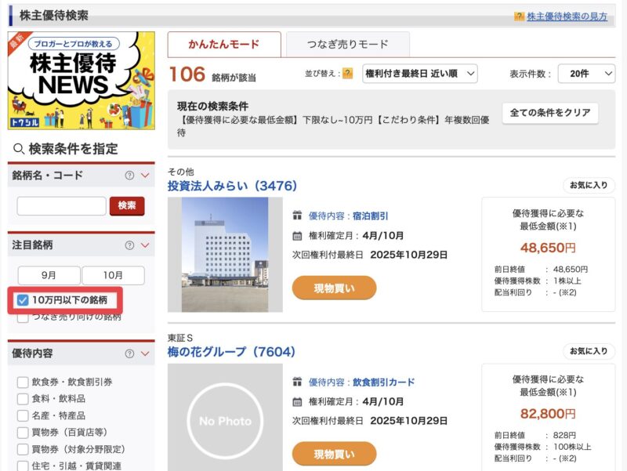This screenshot has height=471, width=627.
Task: Uncheck the 10万円以下の銘柄 checkbox
Action: point(23,299)
